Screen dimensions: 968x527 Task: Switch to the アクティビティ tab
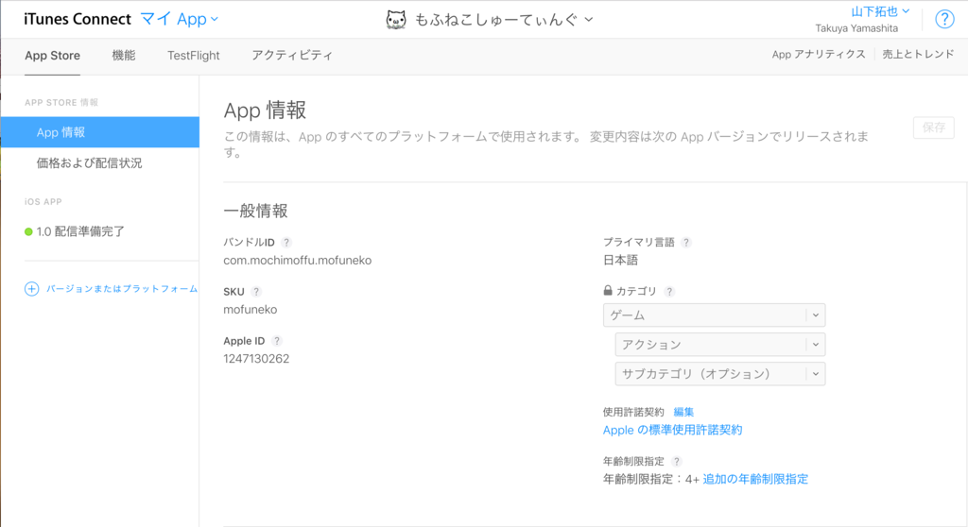coord(292,56)
